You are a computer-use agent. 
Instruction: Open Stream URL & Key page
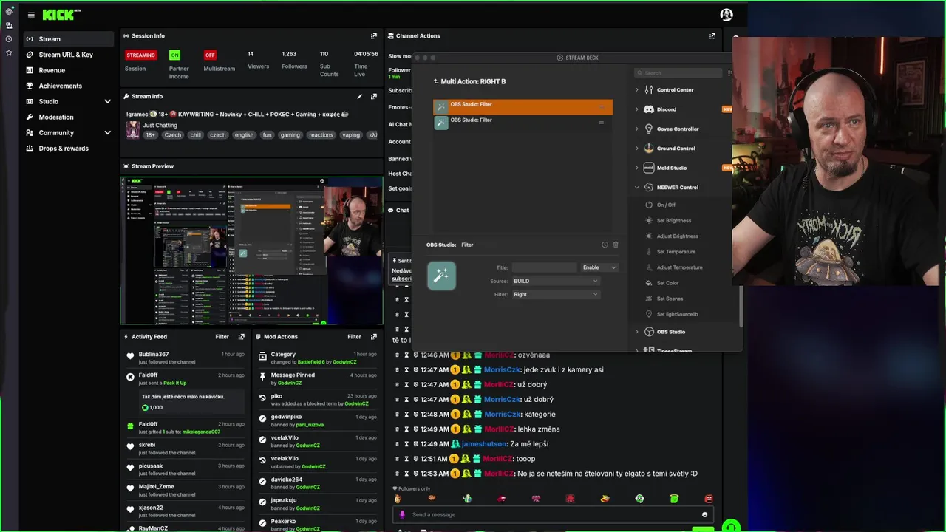[69, 55]
